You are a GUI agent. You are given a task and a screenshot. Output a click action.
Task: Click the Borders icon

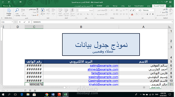pyautogui.click(x=142, y=14)
